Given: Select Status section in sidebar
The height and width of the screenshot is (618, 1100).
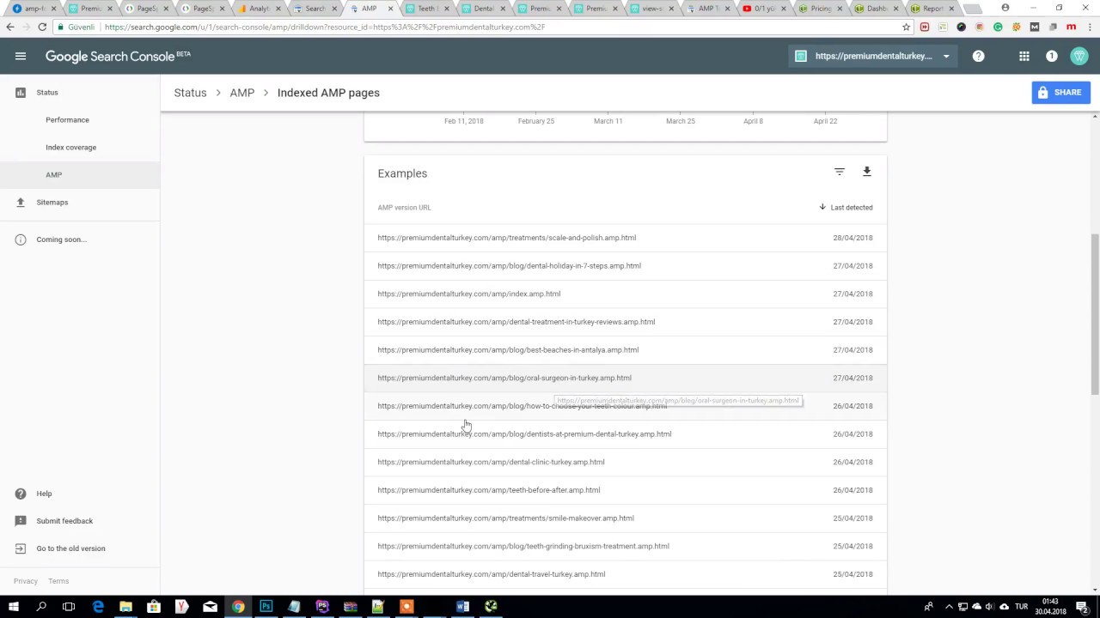Looking at the screenshot, I should coord(47,93).
